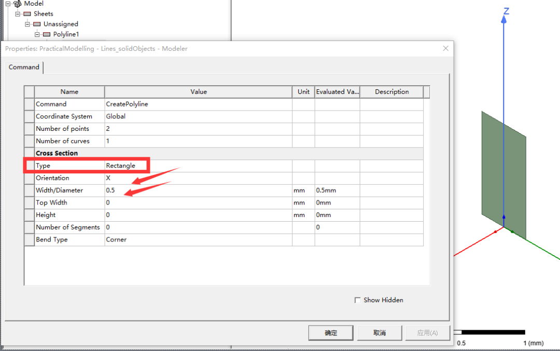Image resolution: width=560 pixels, height=351 pixels.
Task: Select Polyline1 in the model tree
Action: pyautogui.click(x=66, y=34)
